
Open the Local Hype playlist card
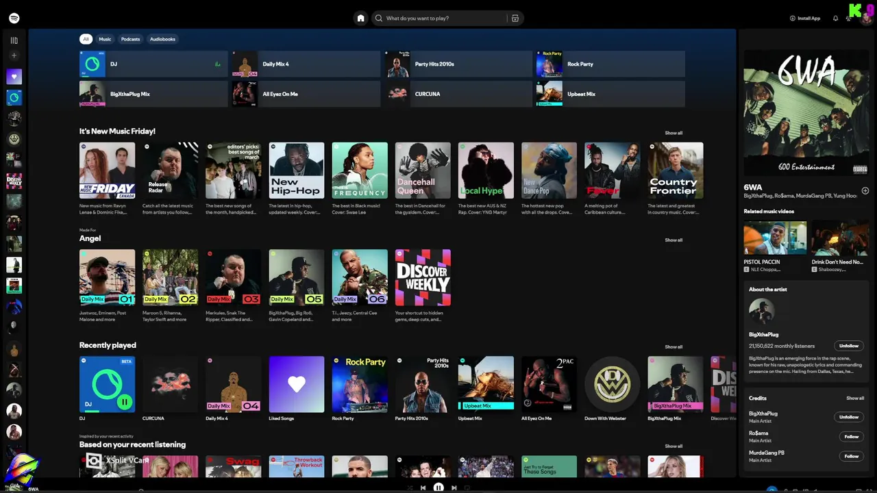point(486,170)
